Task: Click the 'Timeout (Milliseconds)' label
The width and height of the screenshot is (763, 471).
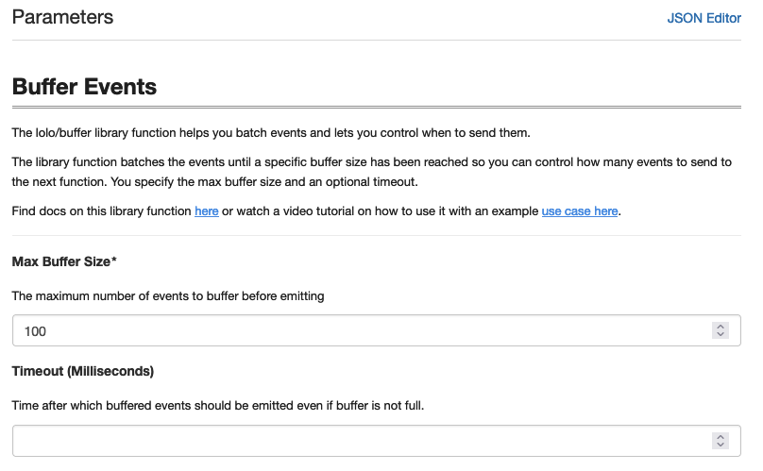Action: 83,371
